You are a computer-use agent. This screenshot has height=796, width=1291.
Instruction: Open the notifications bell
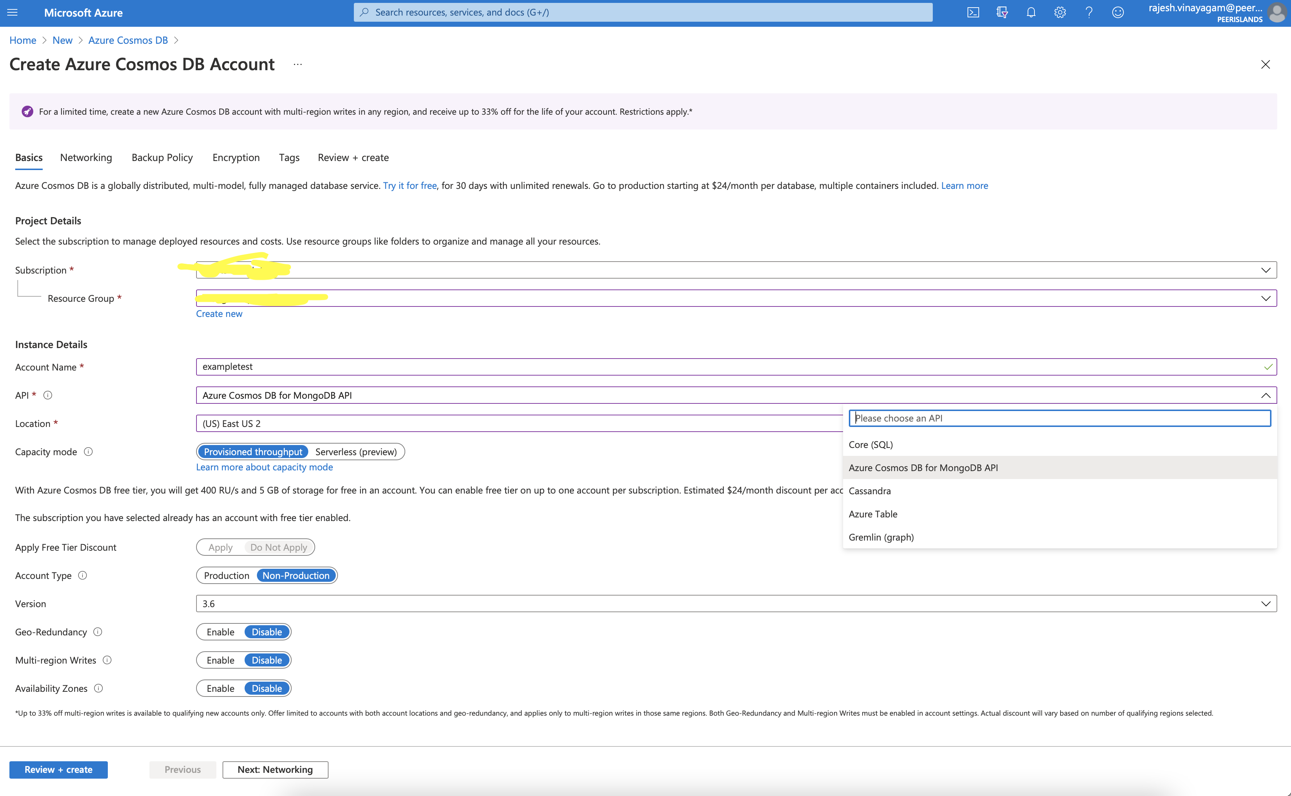click(1030, 12)
